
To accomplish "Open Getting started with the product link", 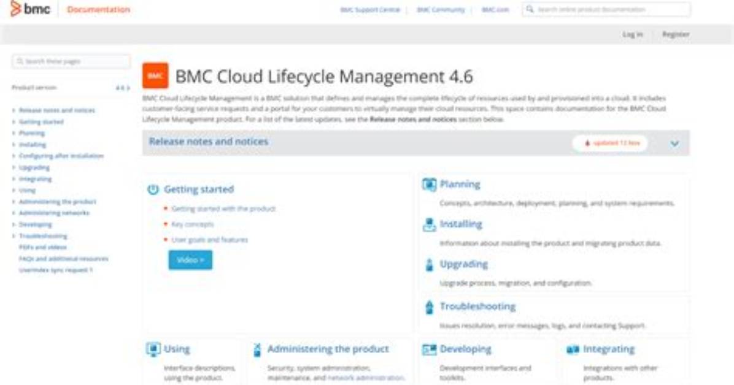I will tap(223, 208).
